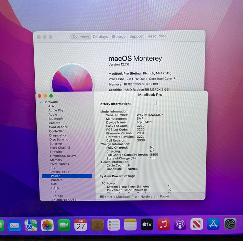This screenshot has width=243, height=241.
Task: Switch to the Displays tab
Action: pos(100,36)
